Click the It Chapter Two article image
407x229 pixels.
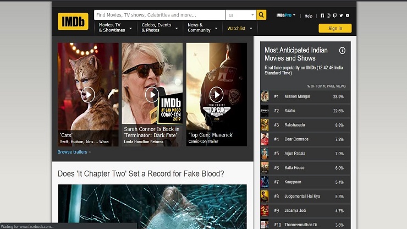[152, 206]
